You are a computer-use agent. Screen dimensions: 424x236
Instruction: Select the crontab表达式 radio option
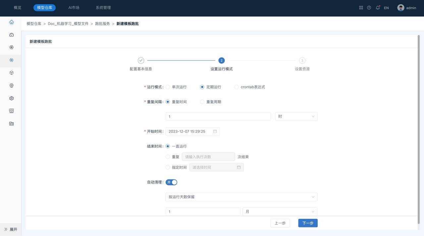[237, 87]
